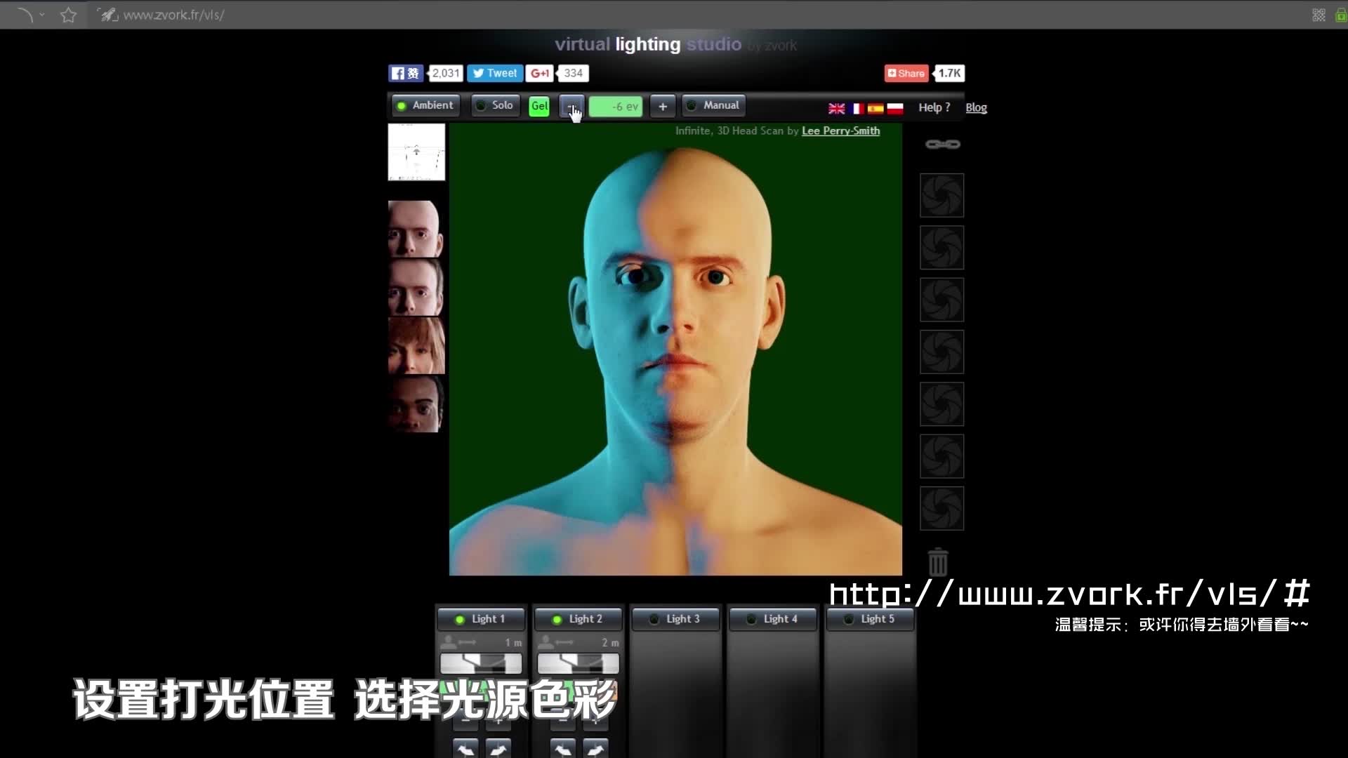Screen dimensions: 1348x758
Task: Open the Blog link
Action: 976,107
